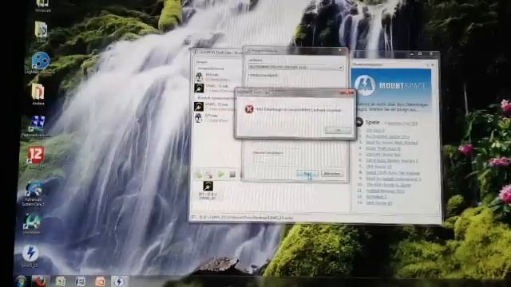The height and width of the screenshot is (287, 511).
Task: Open the Football Manager 2012 link
Action: click(x=385, y=191)
